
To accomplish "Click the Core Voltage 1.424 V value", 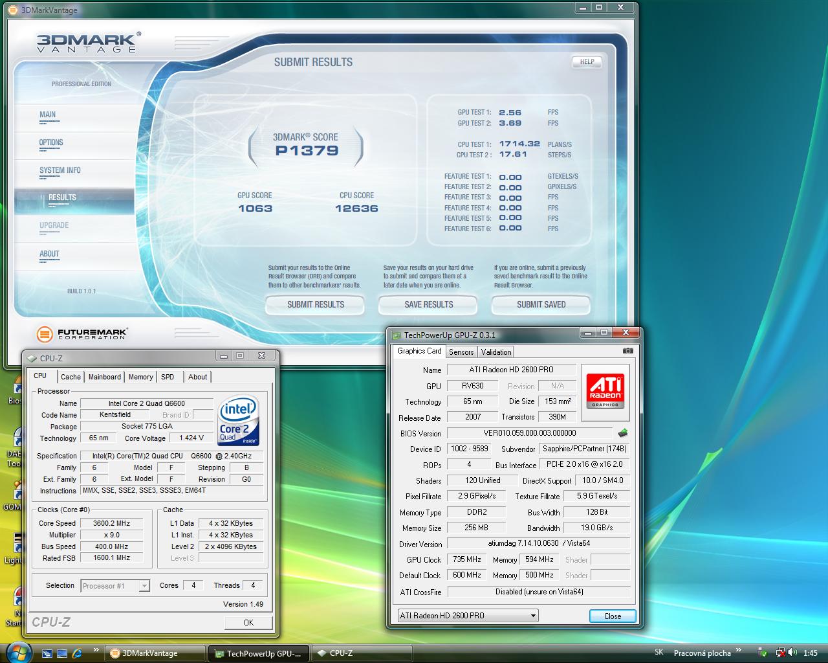I will 191,438.
